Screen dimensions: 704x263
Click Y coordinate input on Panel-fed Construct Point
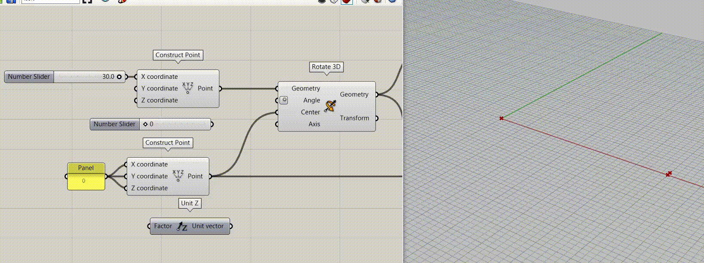tap(150, 176)
